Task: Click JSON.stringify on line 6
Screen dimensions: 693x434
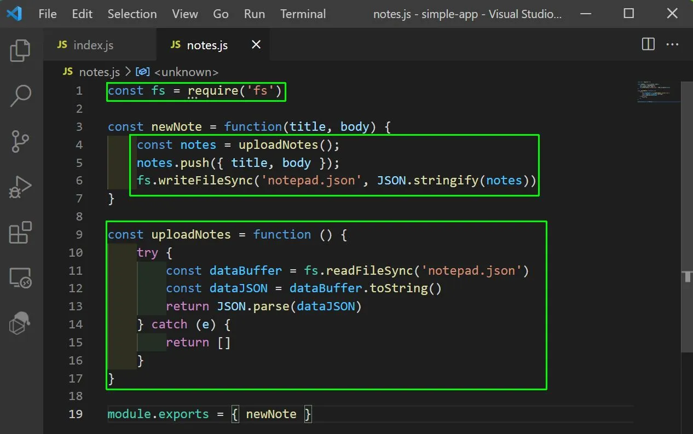Action: pos(428,180)
